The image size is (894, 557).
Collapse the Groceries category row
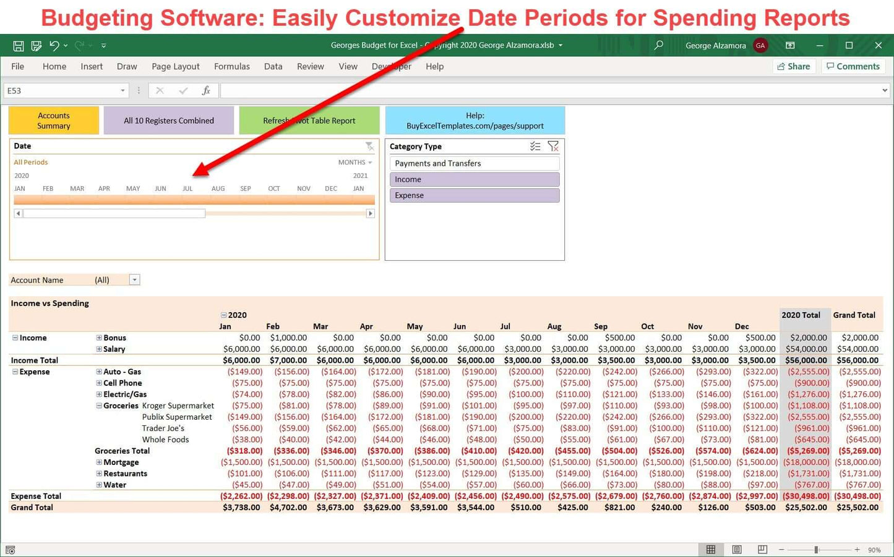(x=99, y=406)
